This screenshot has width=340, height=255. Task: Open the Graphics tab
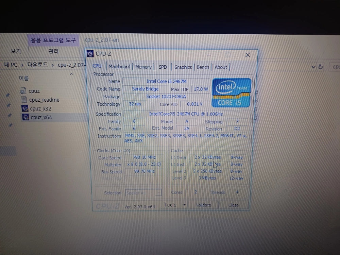click(x=183, y=67)
